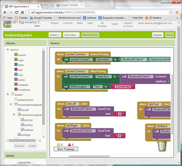The height and width of the screenshot is (166, 182).
Task: Click blocks tree vertical scrollbar
Action: pos(43,87)
